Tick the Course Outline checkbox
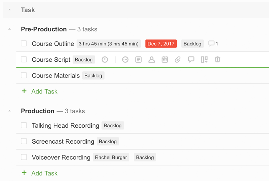 (x=24, y=44)
